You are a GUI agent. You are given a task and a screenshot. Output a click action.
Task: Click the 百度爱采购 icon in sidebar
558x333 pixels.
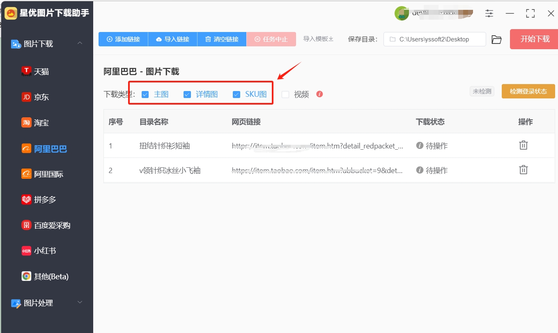[x=26, y=225]
